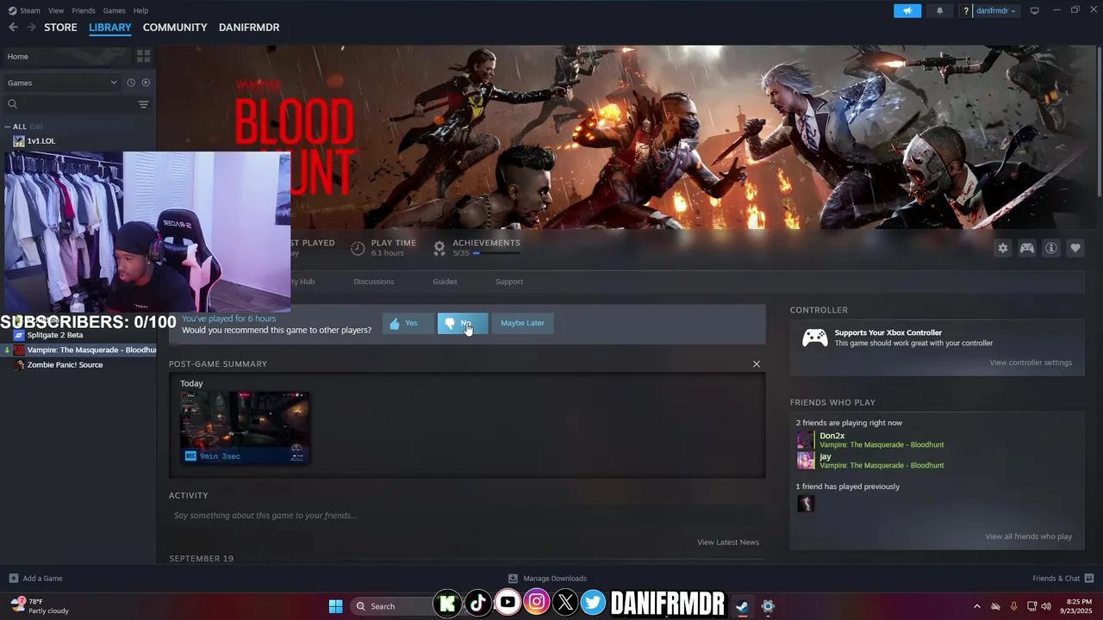Click the activity status text box

point(466,516)
